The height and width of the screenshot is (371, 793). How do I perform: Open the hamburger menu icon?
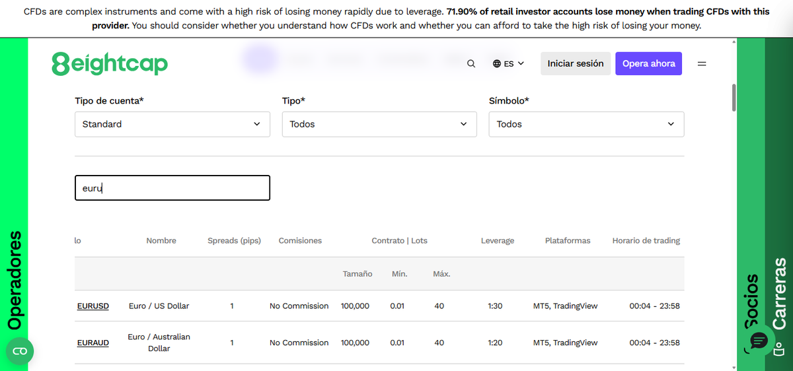pyautogui.click(x=702, y=64)
